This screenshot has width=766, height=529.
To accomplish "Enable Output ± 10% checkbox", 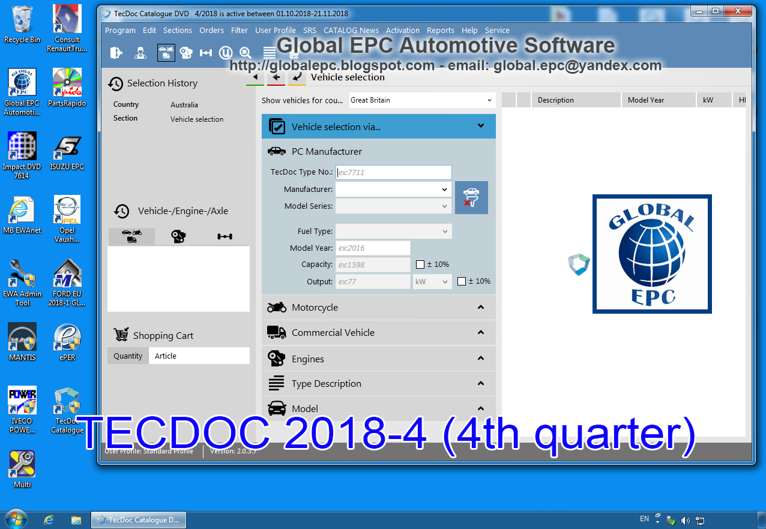I will click(x=462, y=281).
